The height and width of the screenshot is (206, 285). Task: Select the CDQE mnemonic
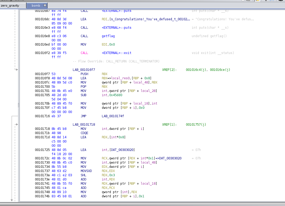click(x=84, y=133)
